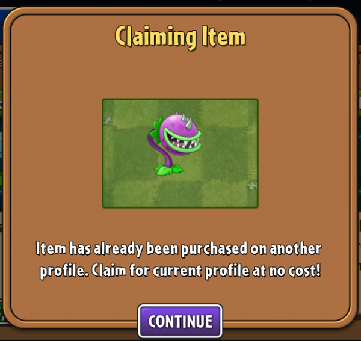Select the Chomper plant preview image

point(180,153)
